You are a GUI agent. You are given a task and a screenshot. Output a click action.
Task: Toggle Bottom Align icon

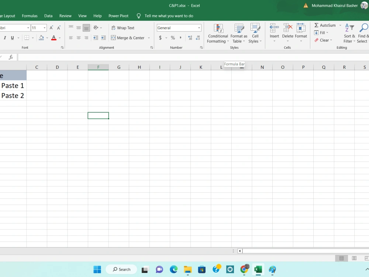pos(86,28)
